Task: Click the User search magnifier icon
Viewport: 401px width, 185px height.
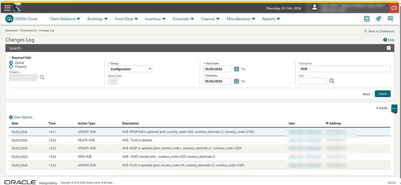Action: click(332, 81)
